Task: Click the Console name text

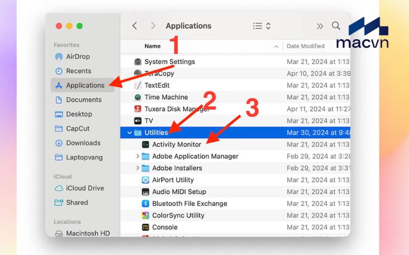Action: coord(165,227)
